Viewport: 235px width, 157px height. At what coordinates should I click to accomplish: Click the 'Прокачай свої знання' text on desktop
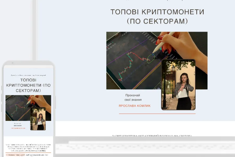(133, 97)
